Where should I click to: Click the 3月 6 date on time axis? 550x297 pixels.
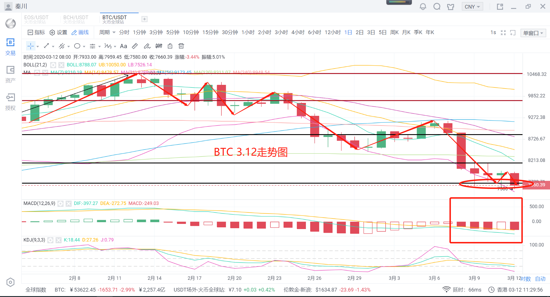434,278
